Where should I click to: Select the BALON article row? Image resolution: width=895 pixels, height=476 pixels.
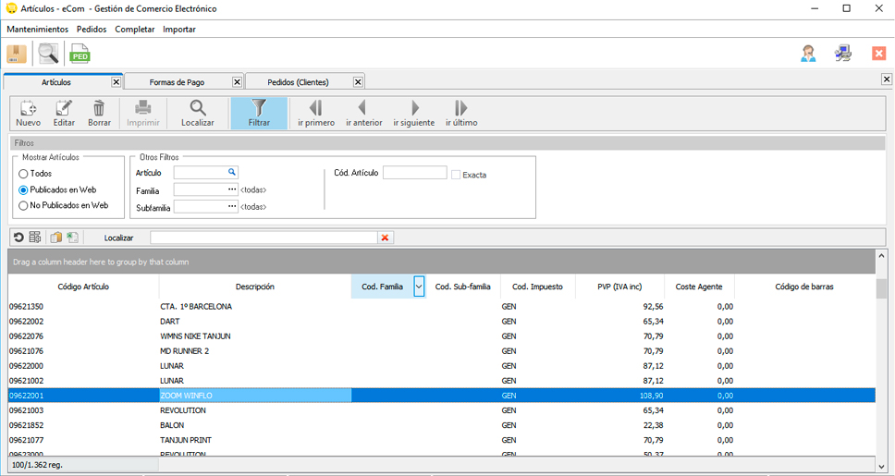pos(442,425)
